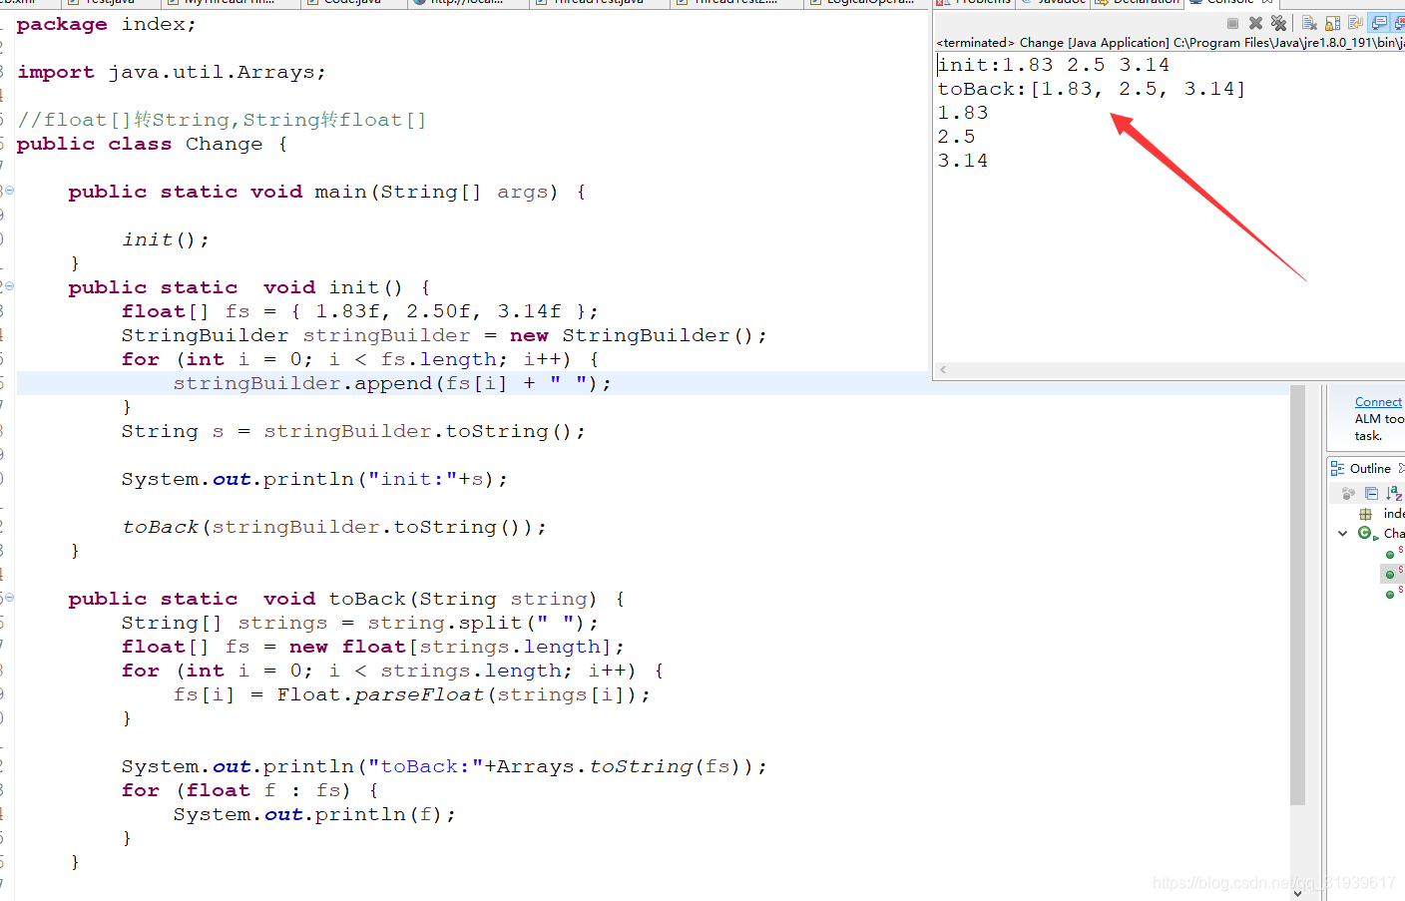Click the 'string.split(" ")' line

[x=360, y=623]
